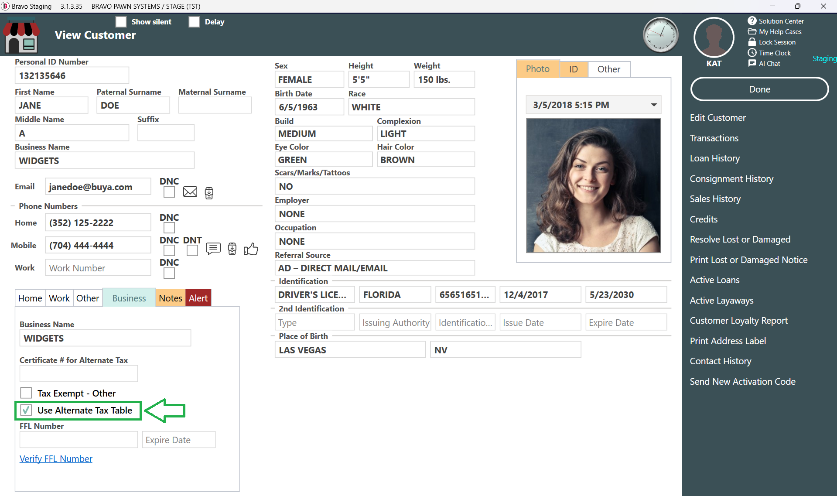Open the Other address tab
This screenshot has width=837, height=496.
pyautogui.click(x=88, y=298)
